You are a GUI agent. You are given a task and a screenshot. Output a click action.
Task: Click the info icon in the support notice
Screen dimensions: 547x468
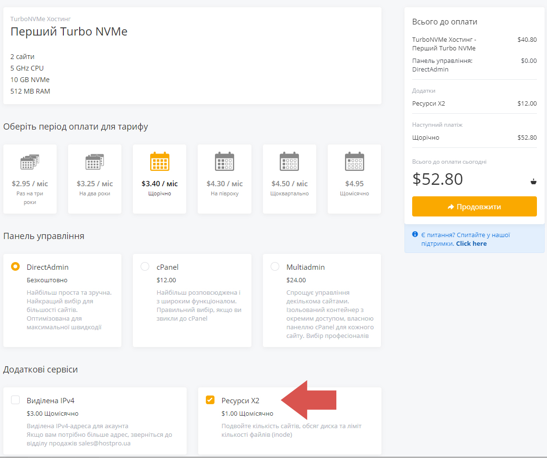click(415, 235)
